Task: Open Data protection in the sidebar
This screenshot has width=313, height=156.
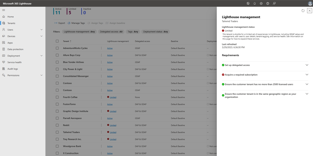Action: coord(15,49)
